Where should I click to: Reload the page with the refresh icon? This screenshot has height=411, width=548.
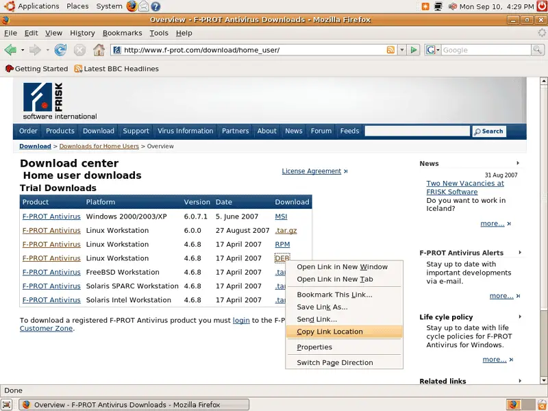click(60, 50)
